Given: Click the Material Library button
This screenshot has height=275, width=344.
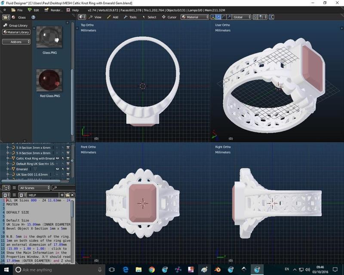Looking at the screenshot, I should point(16,32).
